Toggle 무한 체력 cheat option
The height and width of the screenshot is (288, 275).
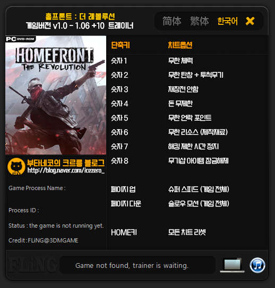click(x=181, y=60)
